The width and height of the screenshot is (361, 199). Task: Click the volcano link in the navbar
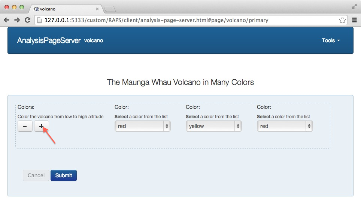click(94, 40)
